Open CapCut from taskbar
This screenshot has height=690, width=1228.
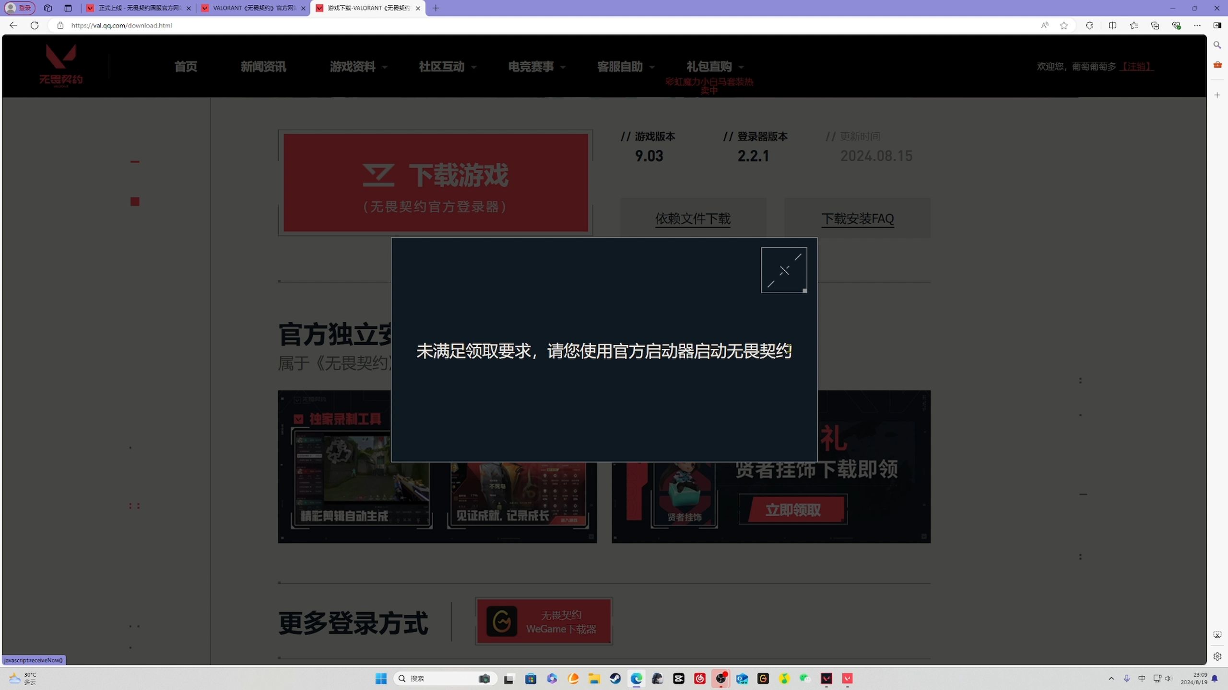(x=678, y=678)
